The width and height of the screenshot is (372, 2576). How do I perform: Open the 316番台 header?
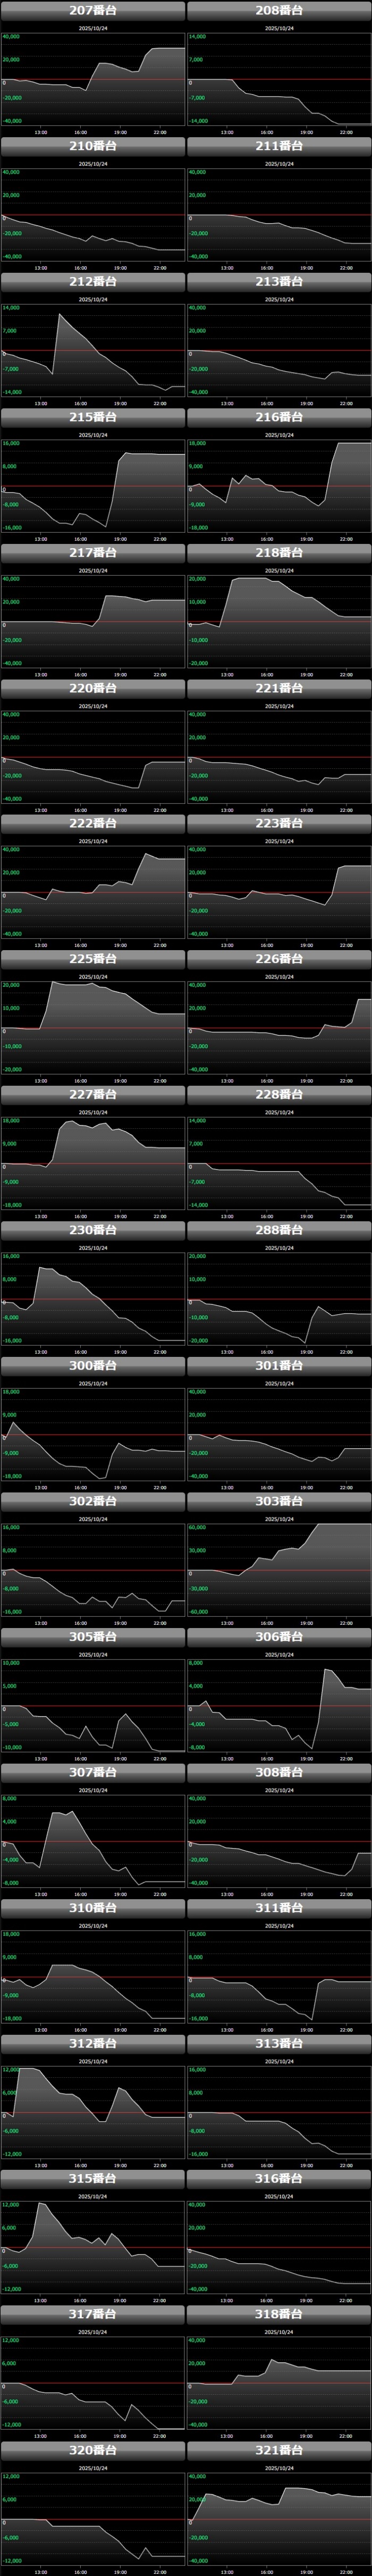(x=279, y=2179)
